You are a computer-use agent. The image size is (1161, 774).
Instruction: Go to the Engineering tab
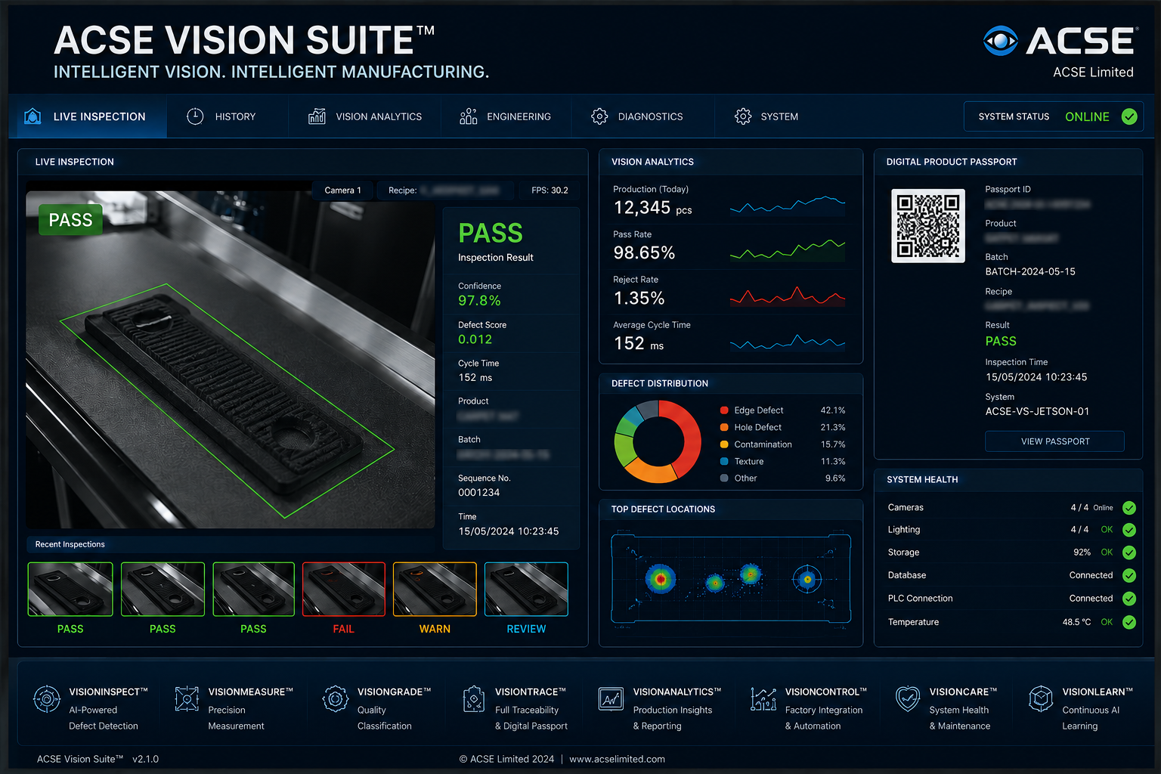[x=505, y=116]
